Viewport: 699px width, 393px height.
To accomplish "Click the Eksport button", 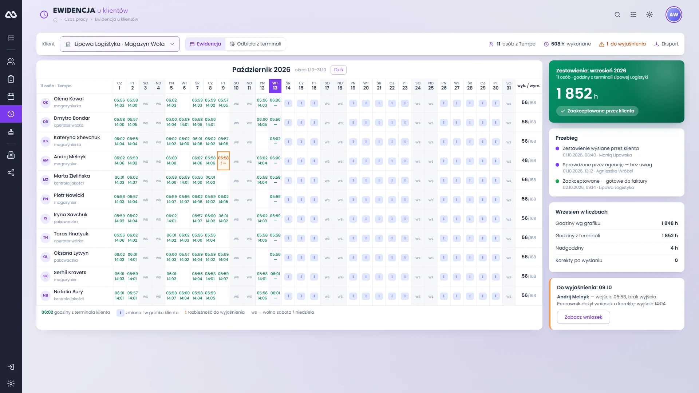I will pos(667,44).
